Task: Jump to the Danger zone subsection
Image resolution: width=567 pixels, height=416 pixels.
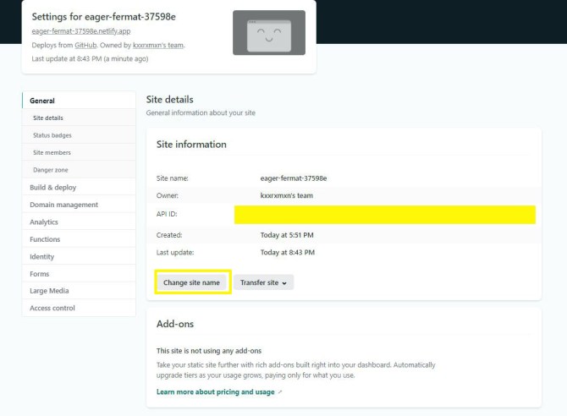Action: 79,170
